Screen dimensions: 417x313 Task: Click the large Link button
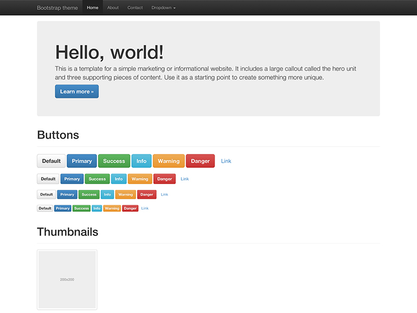tap(226, 161)
